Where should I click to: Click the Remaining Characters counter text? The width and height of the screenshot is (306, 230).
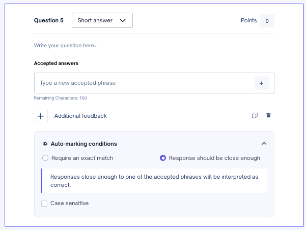pyautogui.click(x=60, y=98)
